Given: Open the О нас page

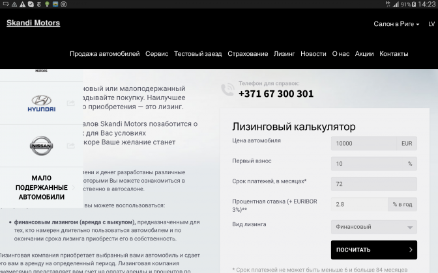Looking at the screenshot, I should pos(340,54).
